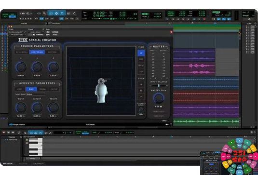Switch to the Melodyne tab
The width and height of the screenshot is (258, 175).
pyautogui.click(x=23, y=163)
